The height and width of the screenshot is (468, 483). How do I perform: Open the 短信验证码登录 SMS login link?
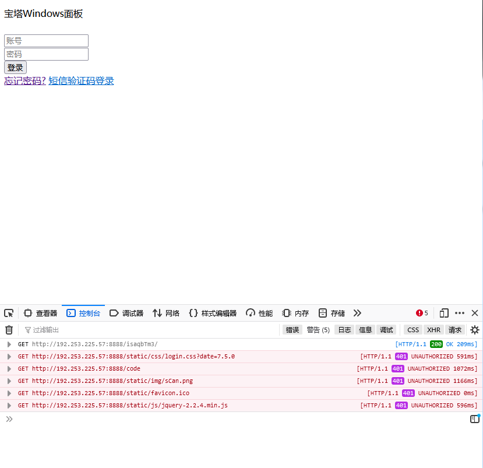tap(81, 81)
